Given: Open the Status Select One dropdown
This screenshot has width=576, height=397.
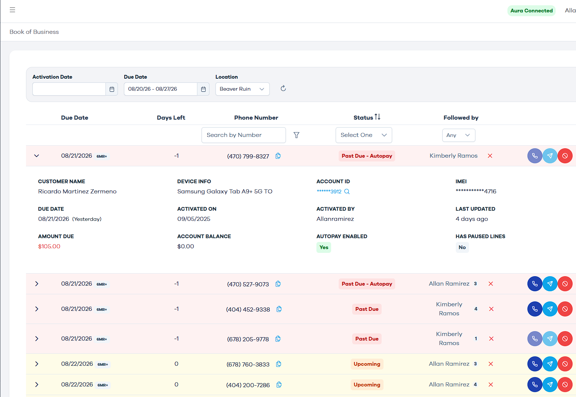Looking at the screenshot, I should pyautogui.click(x=364, y=135).
